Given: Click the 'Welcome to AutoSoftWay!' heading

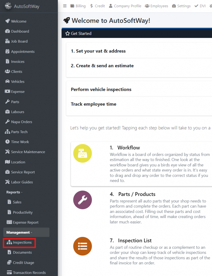Looking at the screenshot, I should (111, 20).
